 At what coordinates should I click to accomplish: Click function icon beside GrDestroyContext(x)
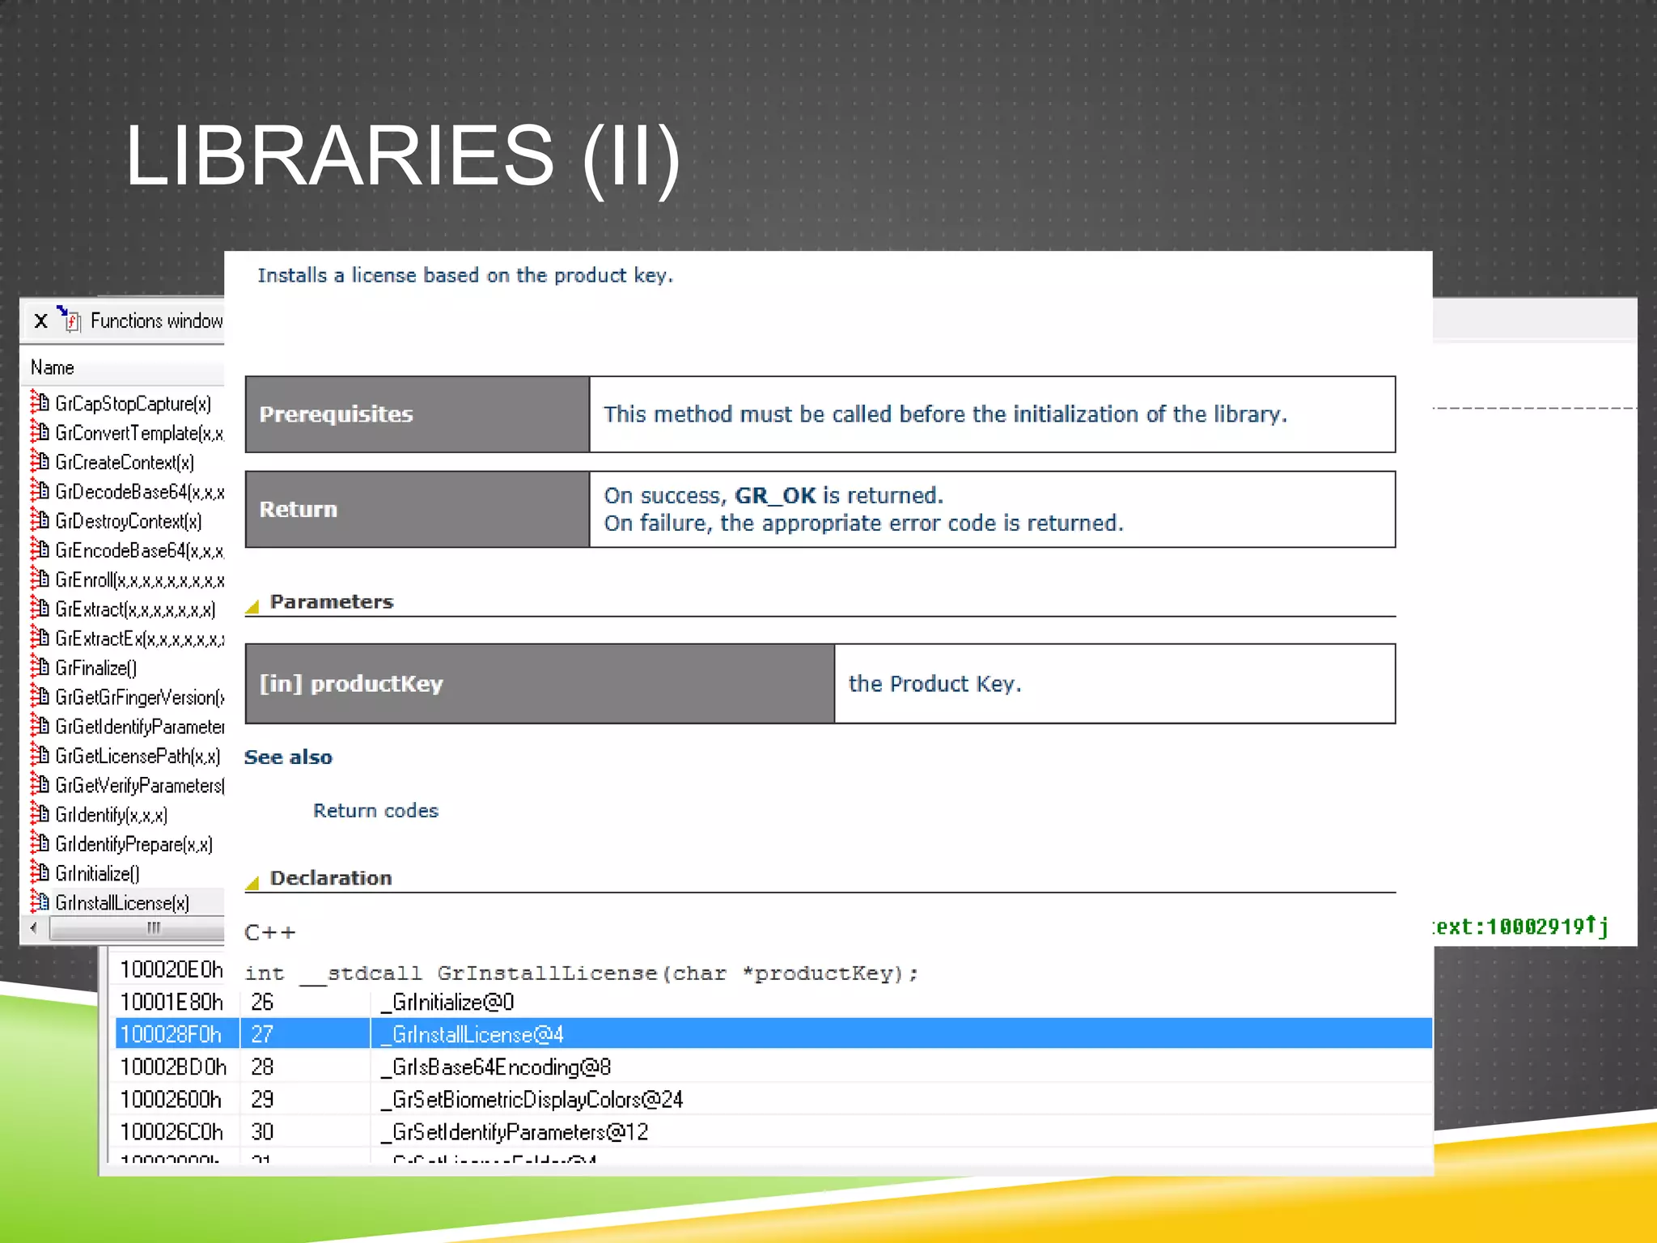click(40, 520)
